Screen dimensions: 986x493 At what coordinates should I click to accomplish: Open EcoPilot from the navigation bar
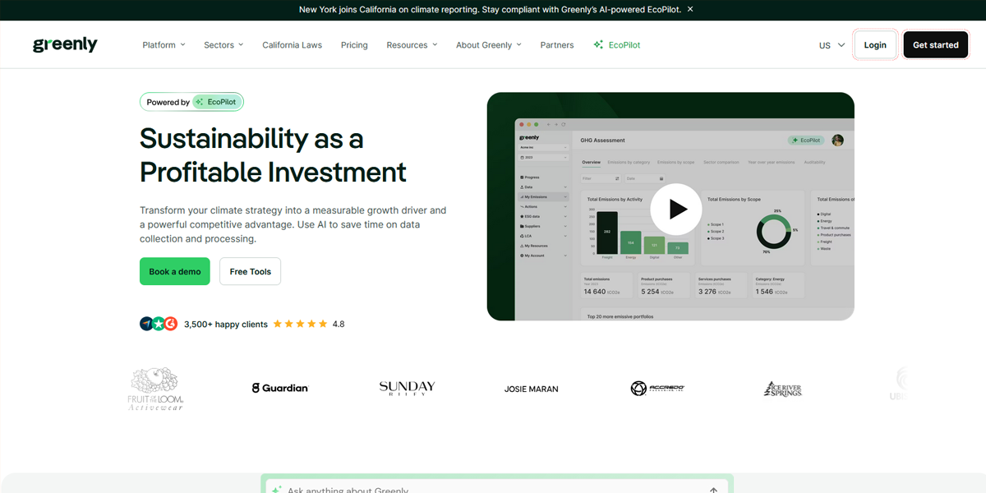click(617, 45)
